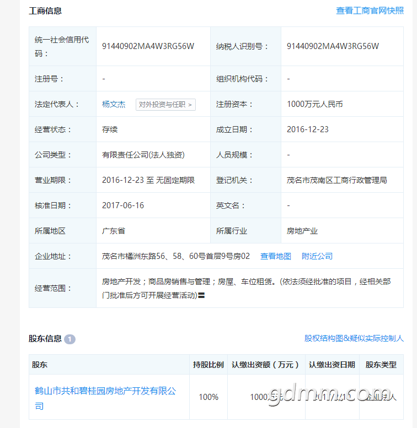Open the 附近公司 link
Image resolution: width=417 pixels, height=428 pixels.
coord(317,256)
